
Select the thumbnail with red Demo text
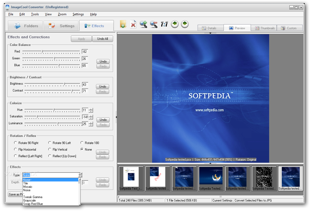pyautogui.click(x=158, y=179)
